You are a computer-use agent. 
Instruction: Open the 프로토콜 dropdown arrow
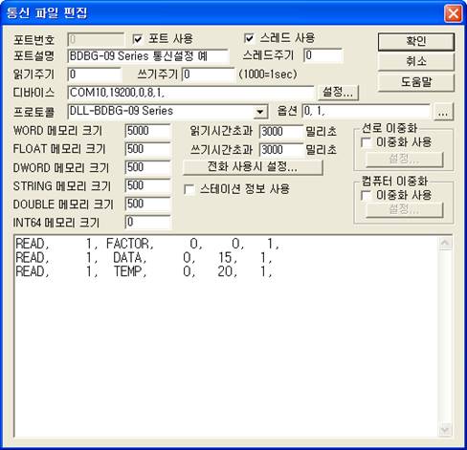click(260, 112)
